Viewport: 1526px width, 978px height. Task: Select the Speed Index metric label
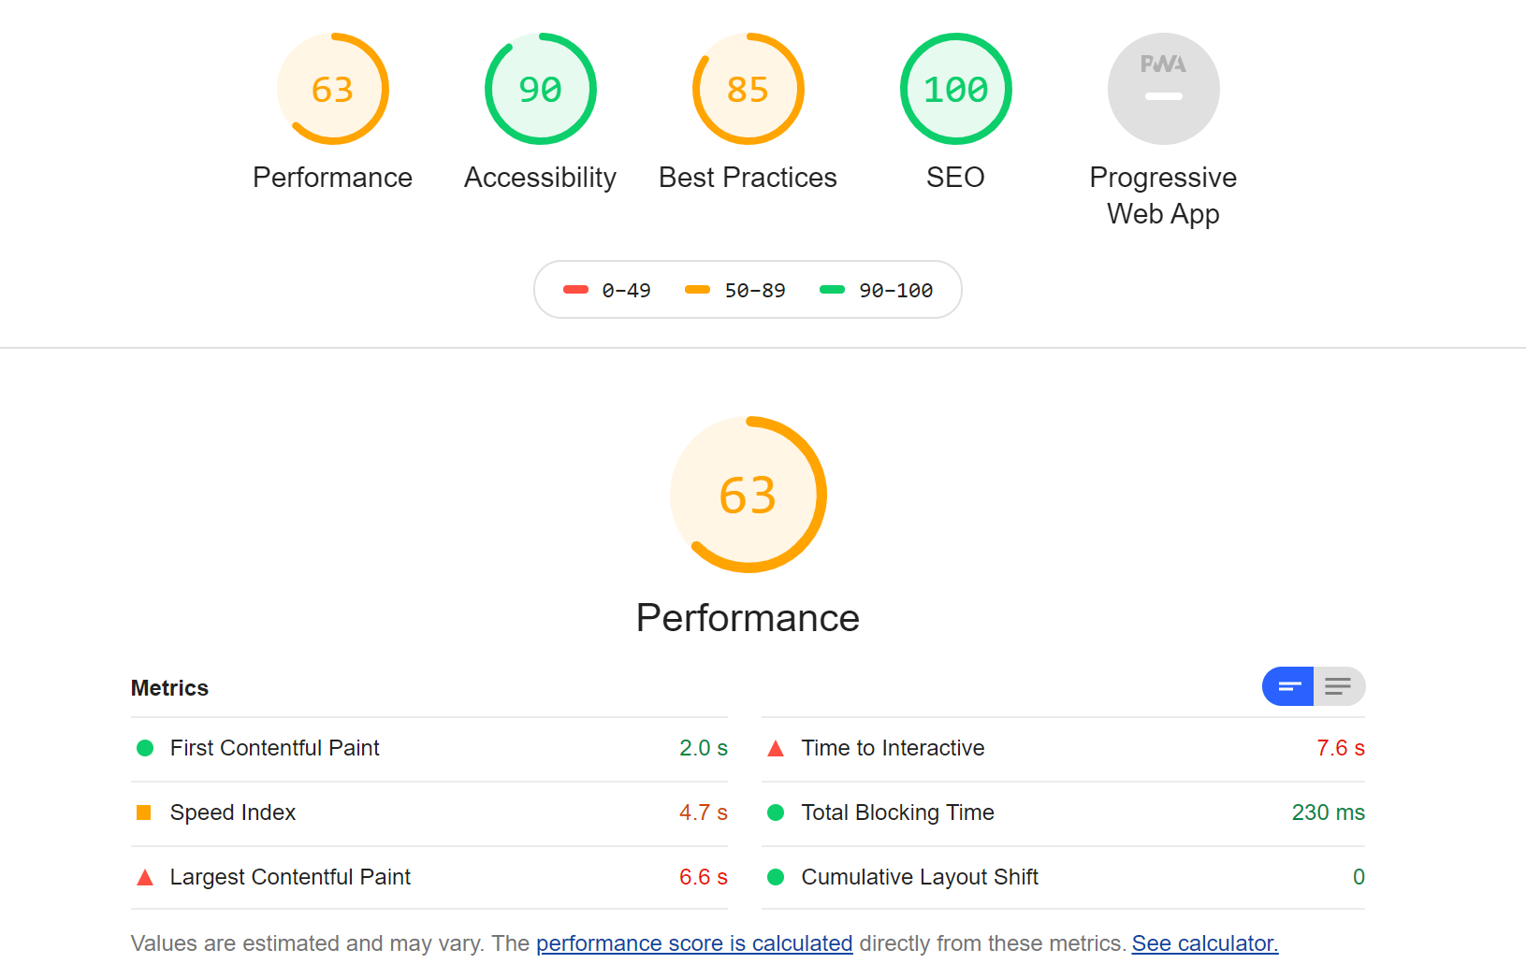coord(233,813)
